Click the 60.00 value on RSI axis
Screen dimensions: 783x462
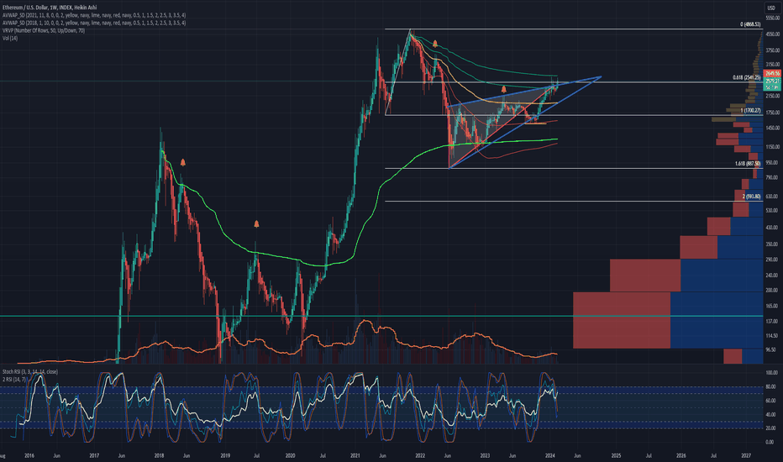point(772,401)
